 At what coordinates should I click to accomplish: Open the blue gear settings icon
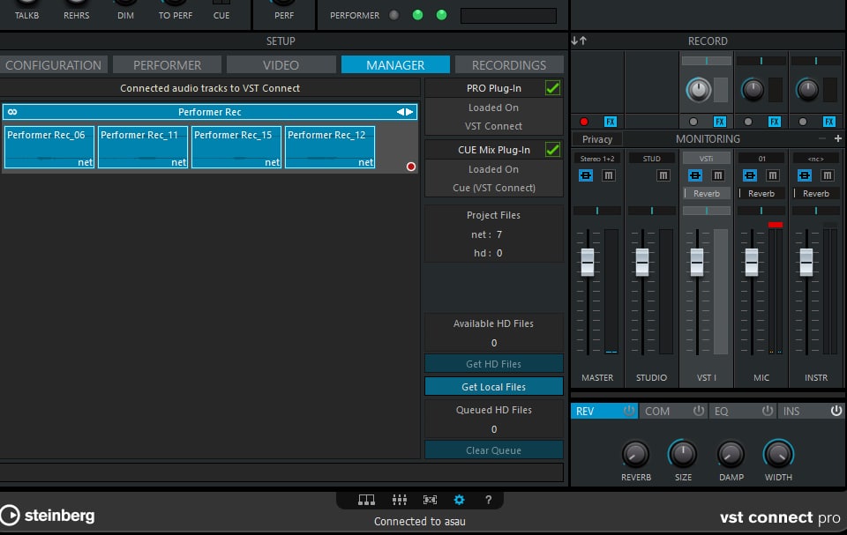(x=459, y=500)
